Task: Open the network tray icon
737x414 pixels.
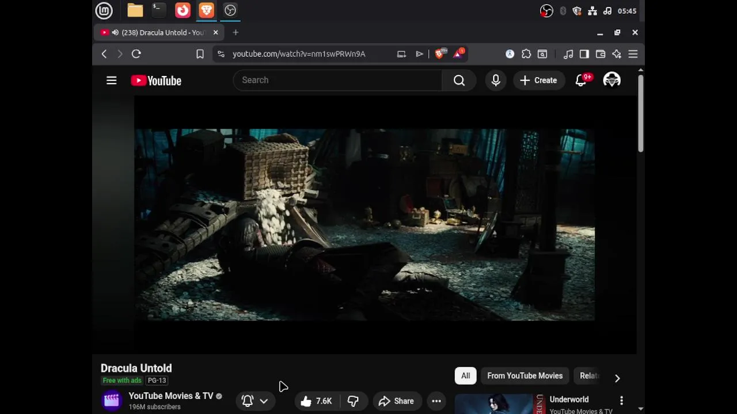Action: coord(592,11)
